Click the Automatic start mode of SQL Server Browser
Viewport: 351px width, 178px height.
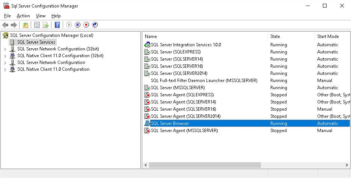327,123
